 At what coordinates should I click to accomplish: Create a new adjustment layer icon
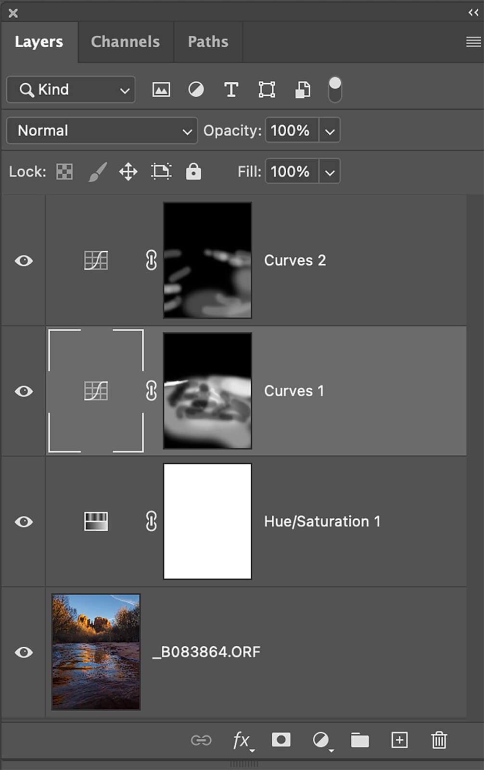(321, 740)
